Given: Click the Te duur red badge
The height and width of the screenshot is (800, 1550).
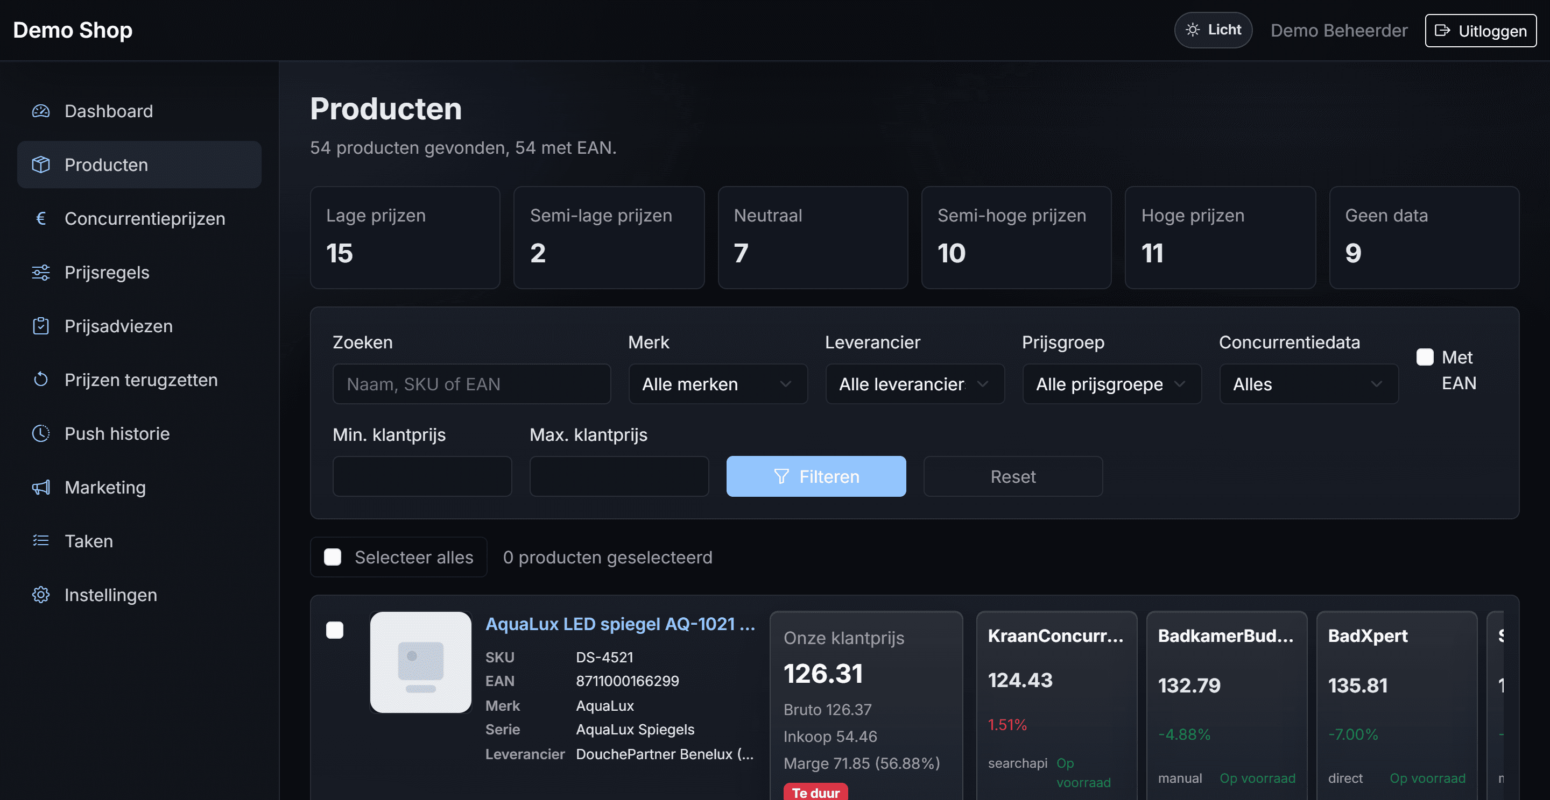Looking at the screenshot, I should pos(815,792).
